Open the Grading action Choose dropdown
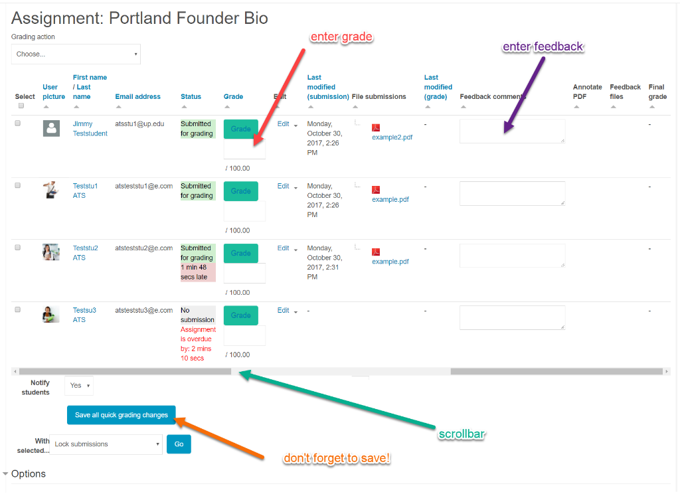The height and width of the screenshot is (494, 680). (76, 54)
